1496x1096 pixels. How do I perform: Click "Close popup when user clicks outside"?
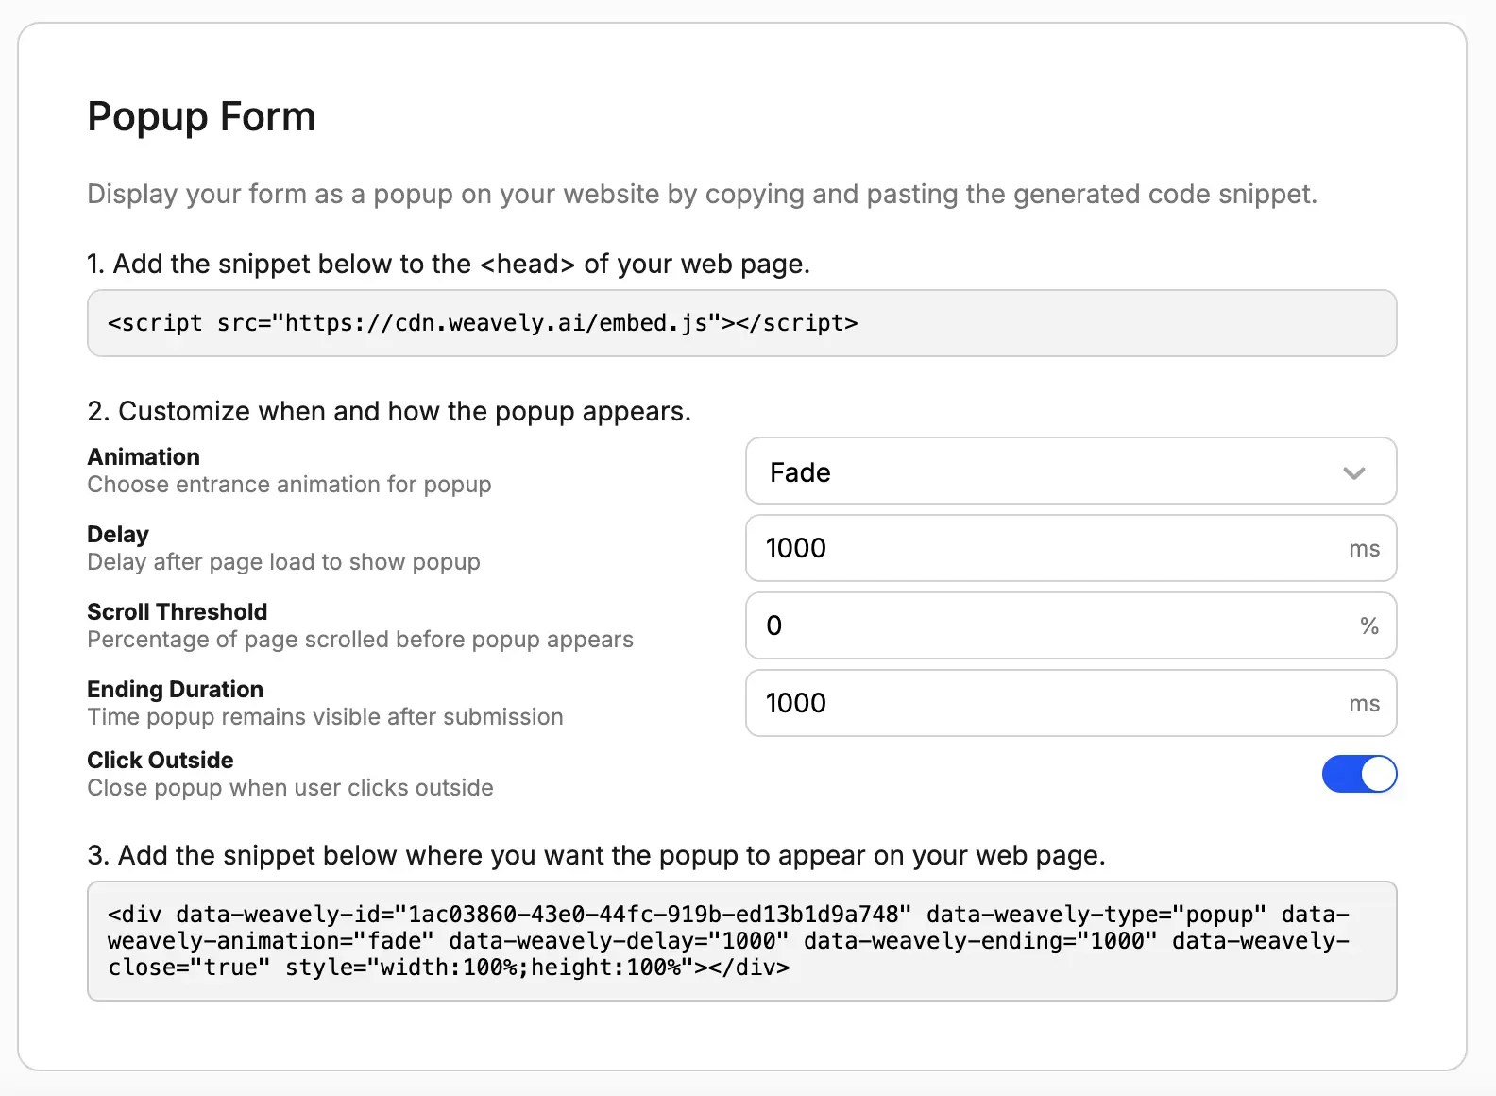pyautogui.click(x=290, y=788)
